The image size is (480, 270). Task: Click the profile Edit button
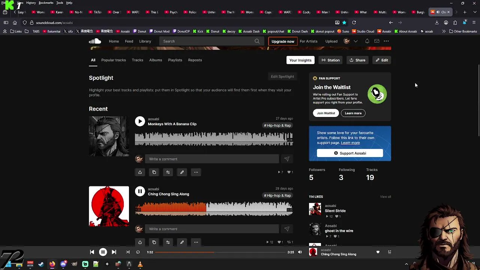(382, 60)
